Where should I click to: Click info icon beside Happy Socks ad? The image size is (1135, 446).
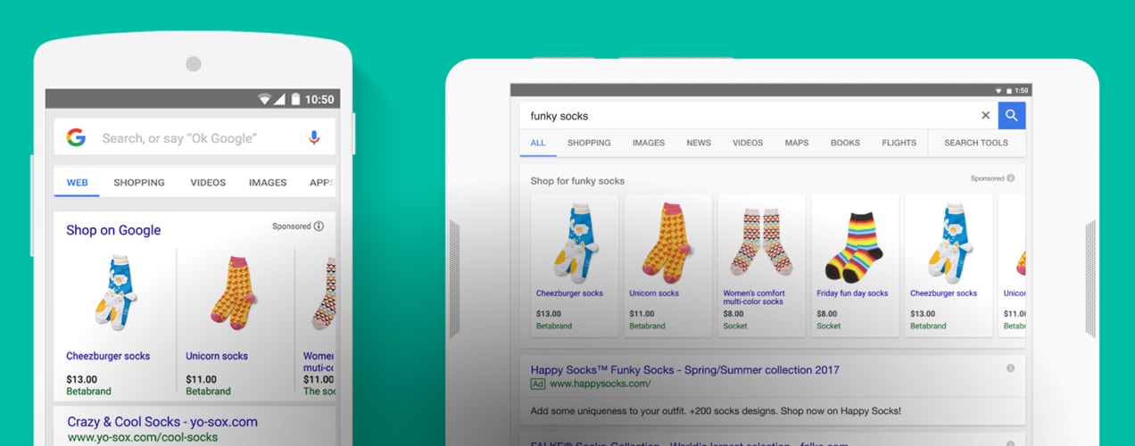pyautogui.click(x=1011, y=368)
